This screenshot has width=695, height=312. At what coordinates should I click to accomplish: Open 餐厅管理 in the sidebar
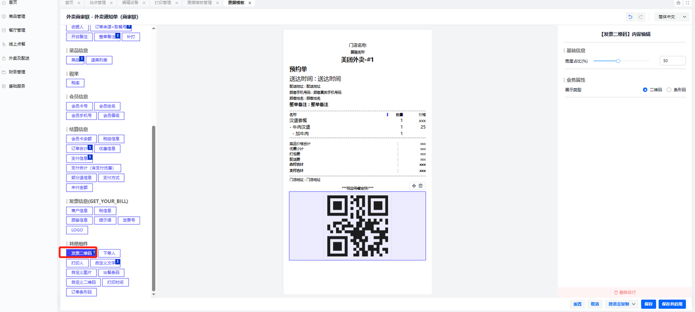pyautogui.click(x=17, y=30)
